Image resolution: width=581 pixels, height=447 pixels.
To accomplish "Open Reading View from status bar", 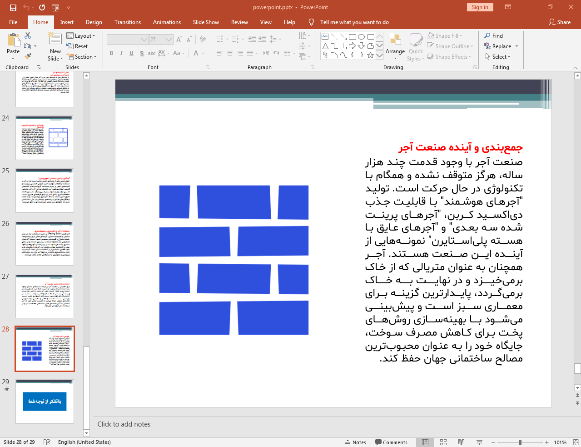I will pos(461,442).
